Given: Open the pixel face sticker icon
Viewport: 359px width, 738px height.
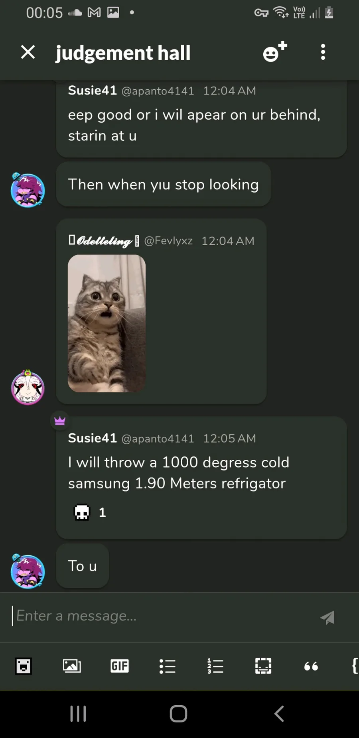Looking at the screenshot, I should pos(24,666).
